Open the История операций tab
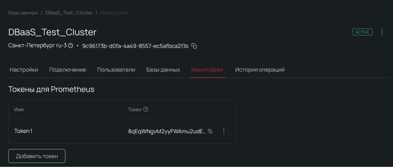 tap(260, 70)
